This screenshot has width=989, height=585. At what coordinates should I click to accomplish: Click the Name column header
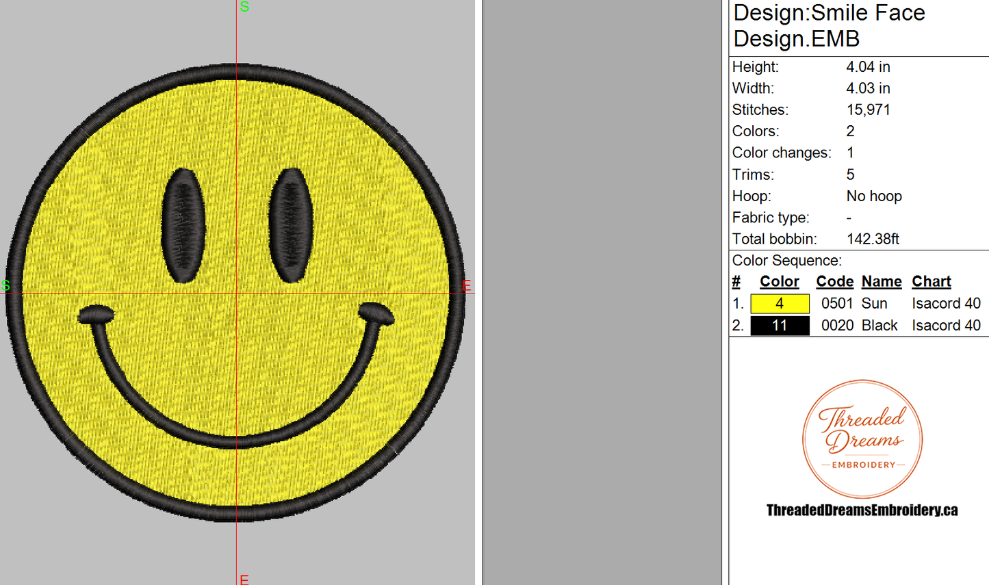point(882,281)
